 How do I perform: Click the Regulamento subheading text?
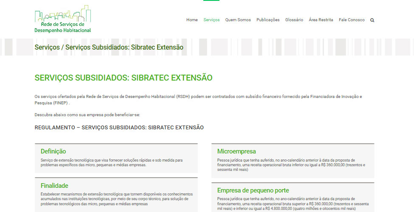(x=119, y=128)
